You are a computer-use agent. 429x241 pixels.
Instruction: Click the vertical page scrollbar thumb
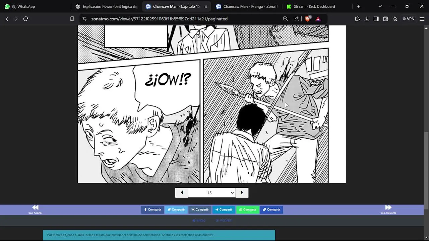[426, 171]
